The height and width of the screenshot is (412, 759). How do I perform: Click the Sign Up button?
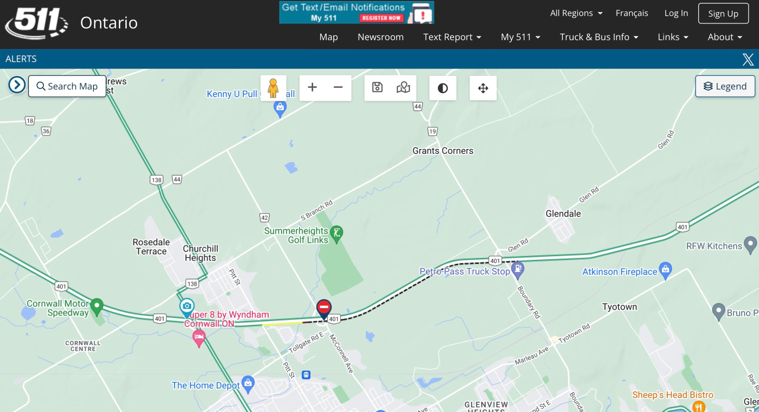(x=723, y=13)
